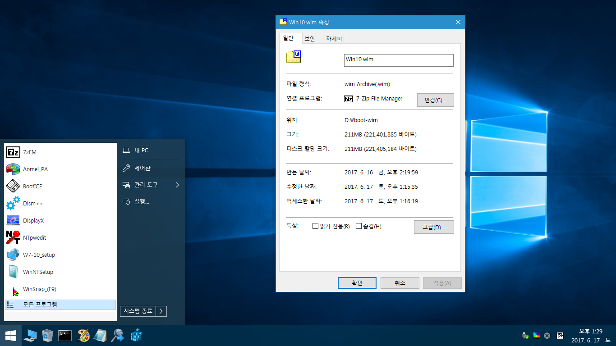Open the notepad taskbar icon
This screenshot has width=616, height=346.
click(100, 336)
